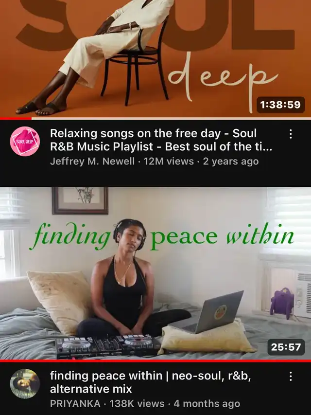
Task: Open the PRIYANKA channel avatar
Action: tap(25, 383)
